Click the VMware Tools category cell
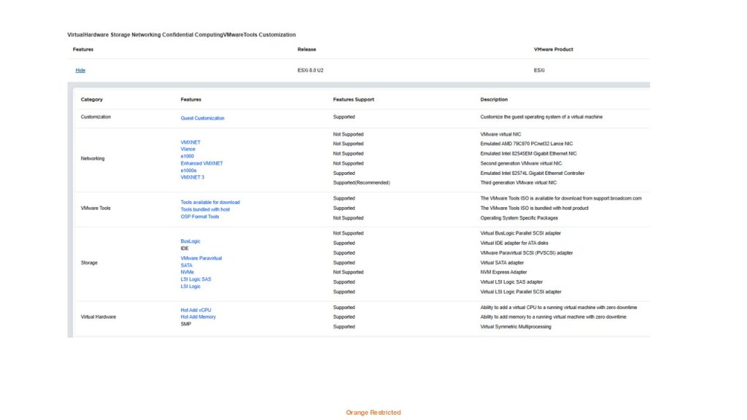The image size is (747, 420). click(x=96, y=209)
